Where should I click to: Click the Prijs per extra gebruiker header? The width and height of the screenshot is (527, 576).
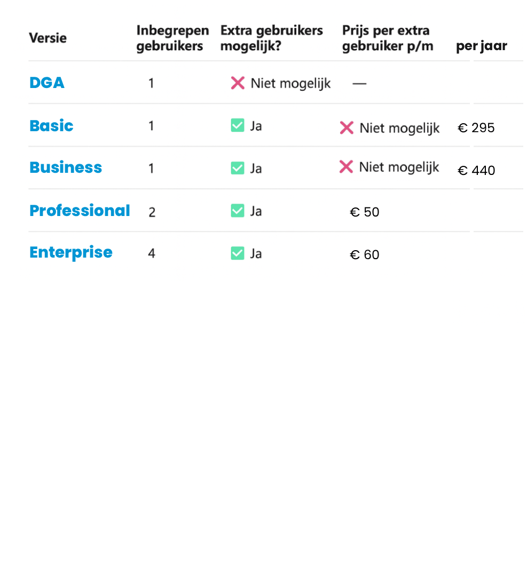click(387, 38)
